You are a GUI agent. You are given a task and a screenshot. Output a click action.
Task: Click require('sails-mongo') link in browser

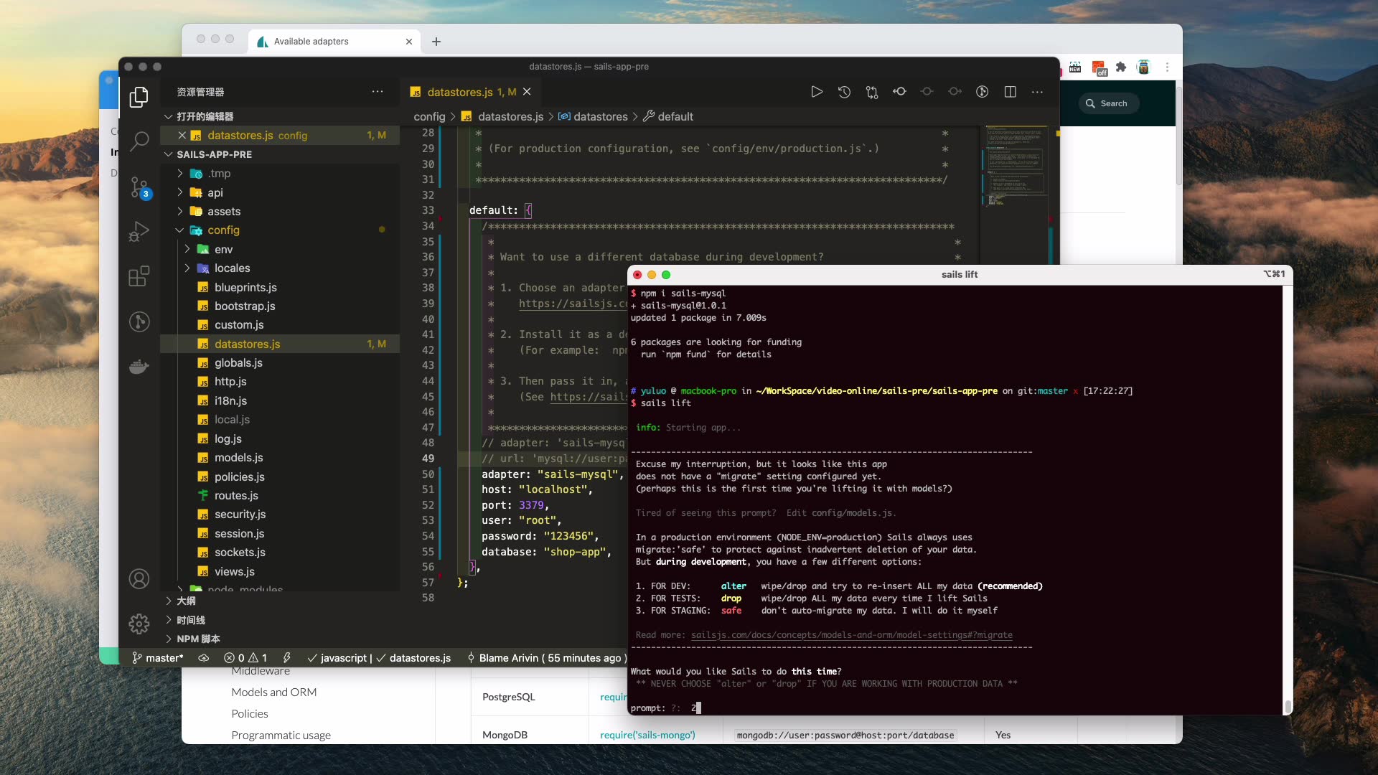click(x=647, y=735)
